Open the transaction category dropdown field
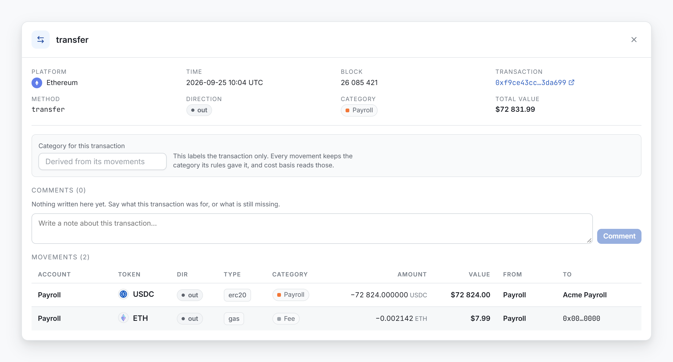 tap(103, 161)
